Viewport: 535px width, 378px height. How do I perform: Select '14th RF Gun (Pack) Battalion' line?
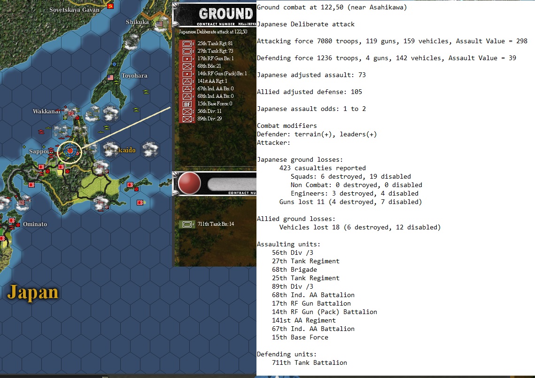point(325,312)
